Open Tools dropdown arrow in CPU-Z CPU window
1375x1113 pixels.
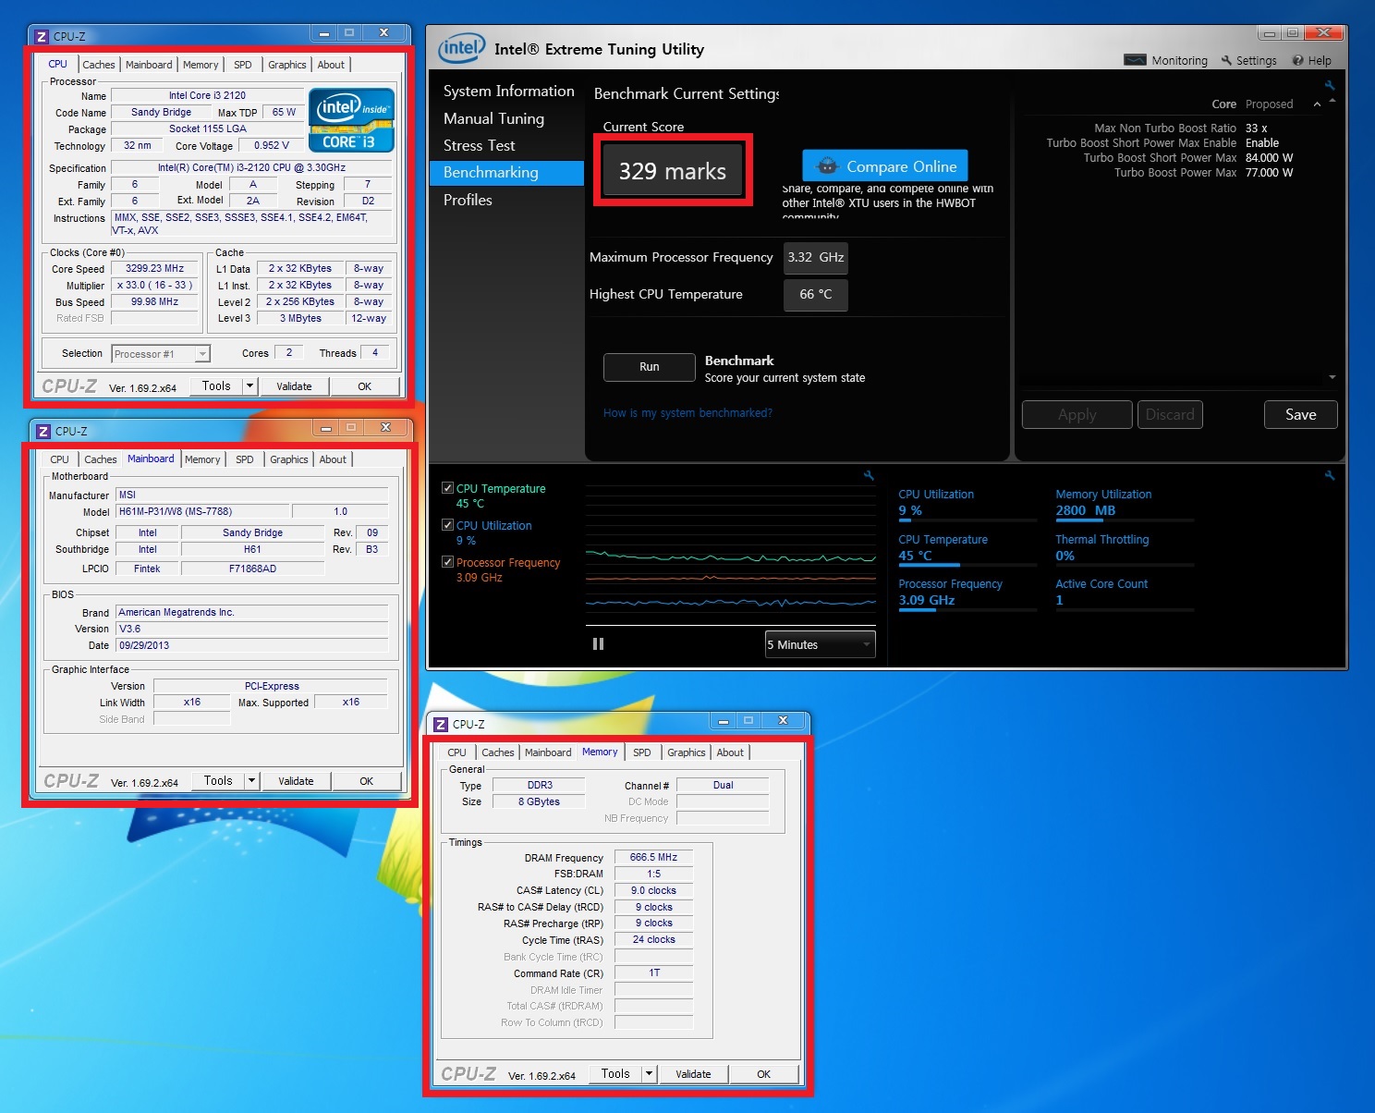pyautogui.click(x=249, y=386)
